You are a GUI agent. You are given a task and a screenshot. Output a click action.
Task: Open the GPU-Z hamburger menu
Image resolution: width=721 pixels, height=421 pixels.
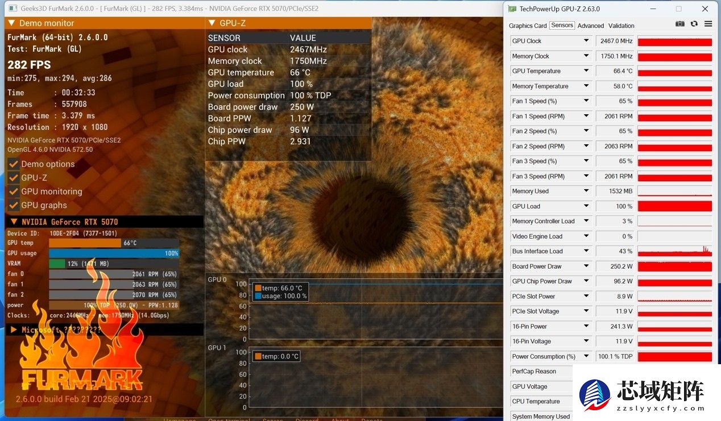point(708,24)
